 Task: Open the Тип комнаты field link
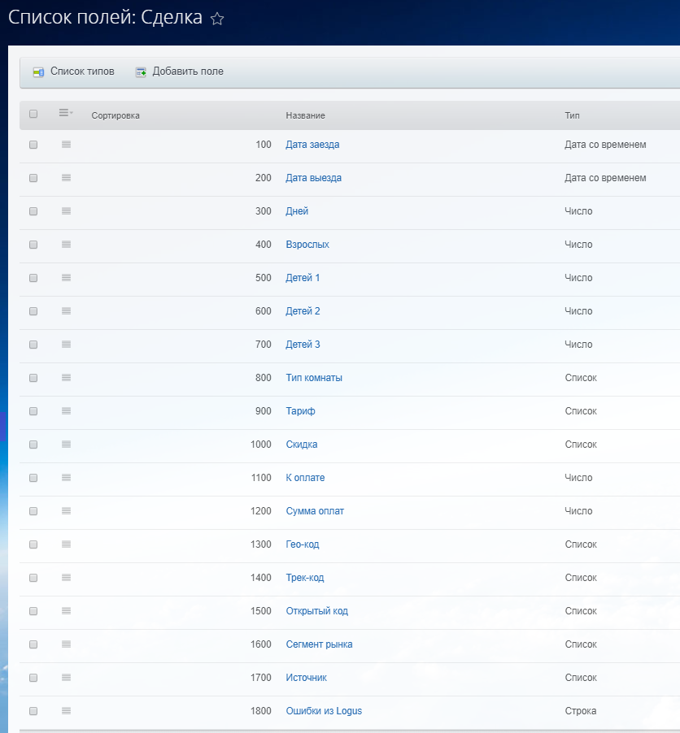(314, 378)
